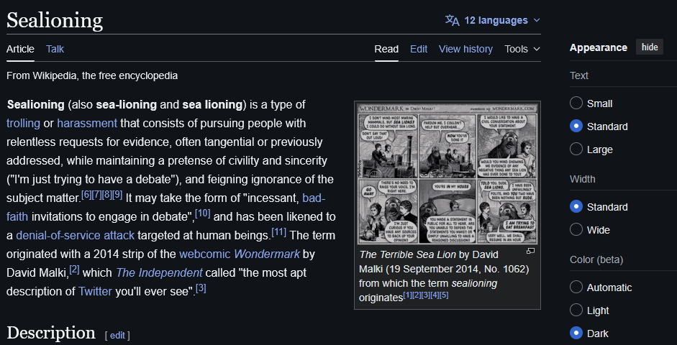677x345 pixels.
Task: Open The Independent link
Action: [159, 273]
